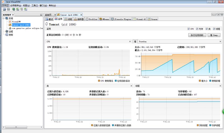Collapse the 本地 tree node
The width and height of the screenshot is (224, 133).
pyautogui.click(x=4, y=18)
